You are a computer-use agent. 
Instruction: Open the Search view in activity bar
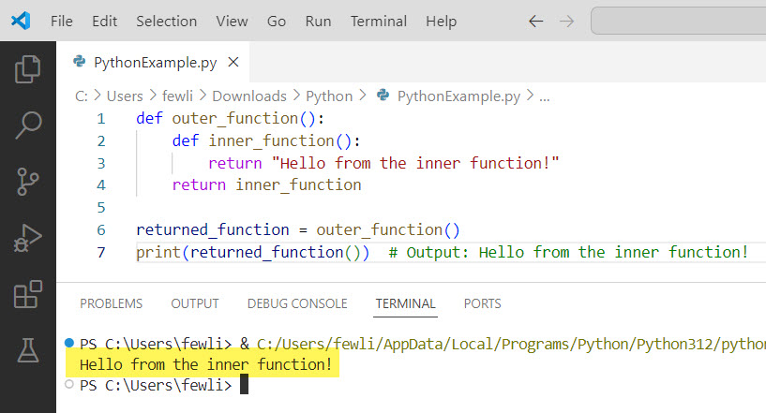pyautogui.click(x=28, y=125)
